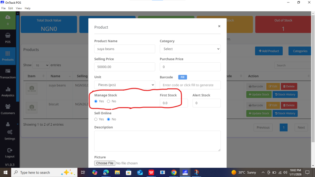Open Settings gears icon
315x177 pixels.
tap(10, 132)
